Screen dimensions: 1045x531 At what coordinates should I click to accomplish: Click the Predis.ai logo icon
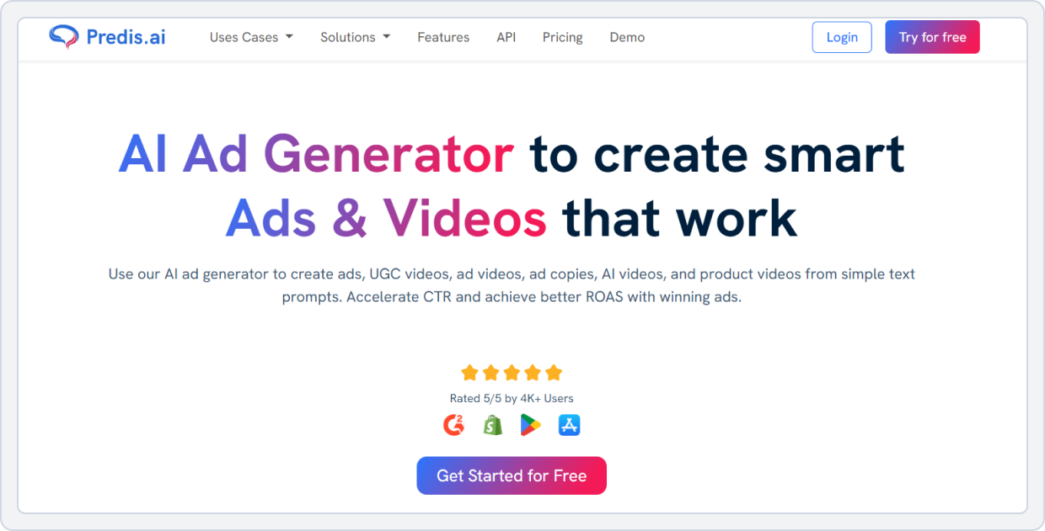[x=62, y=35]
